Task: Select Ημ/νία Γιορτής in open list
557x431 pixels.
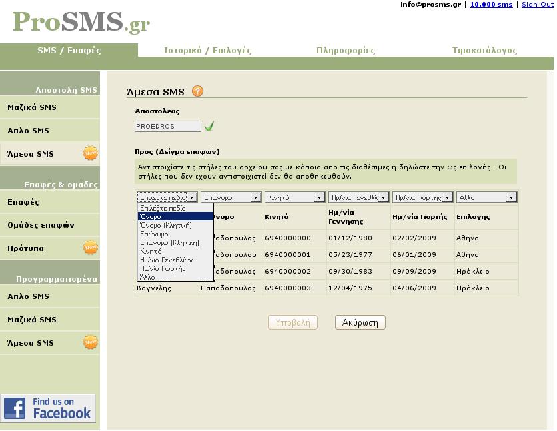Action: coord(175,268)
